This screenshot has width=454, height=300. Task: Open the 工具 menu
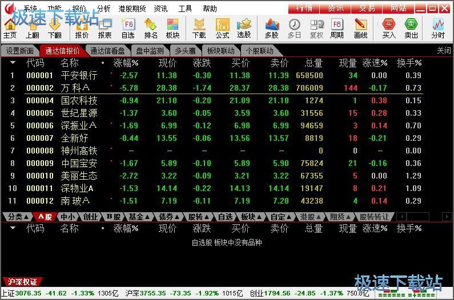point(185,9)
